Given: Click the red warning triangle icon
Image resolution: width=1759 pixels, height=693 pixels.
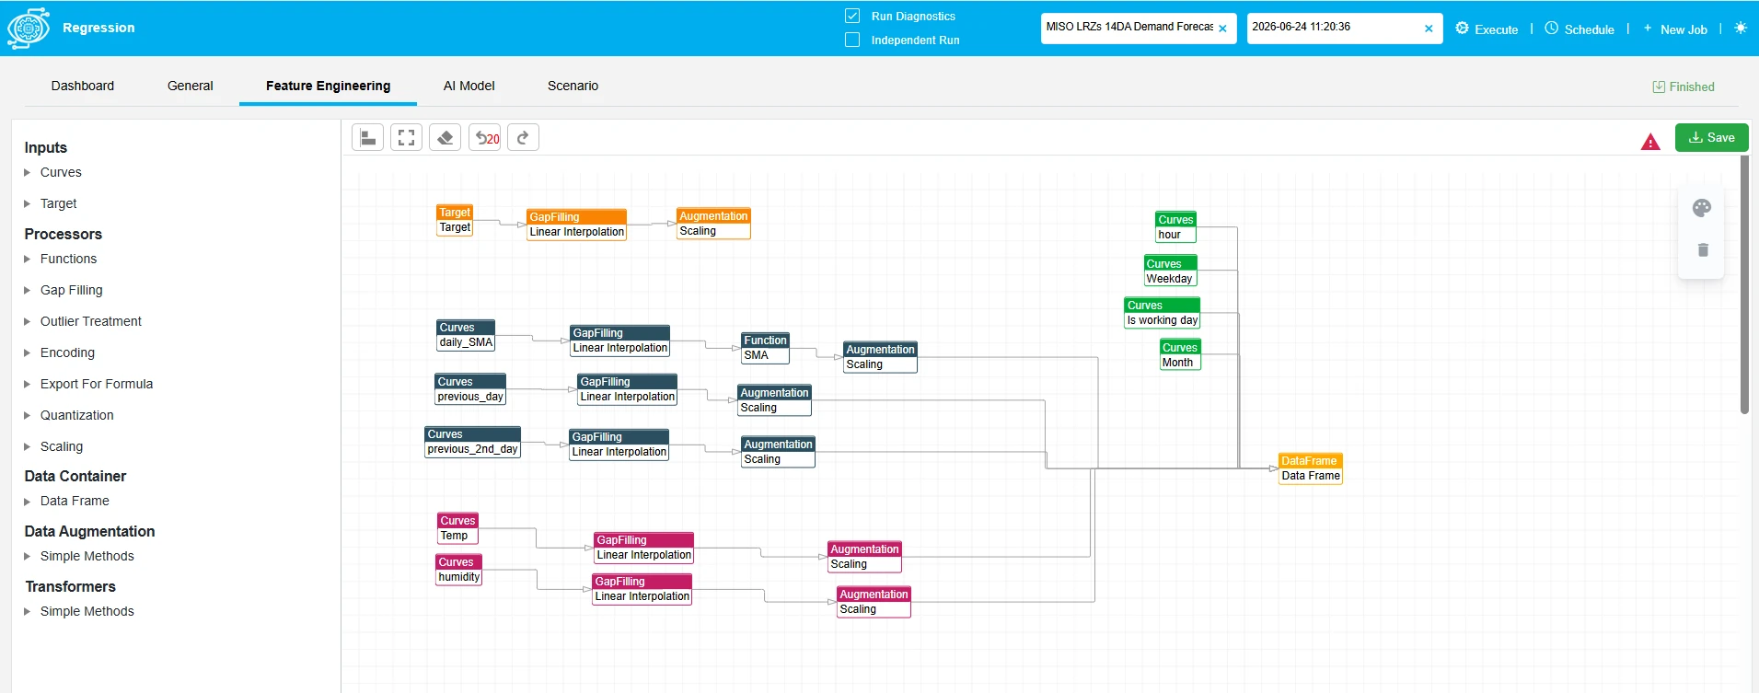Looking at the screenshot, I should point(1650,142).
